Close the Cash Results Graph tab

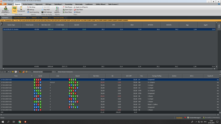click(x=28, y=18)
